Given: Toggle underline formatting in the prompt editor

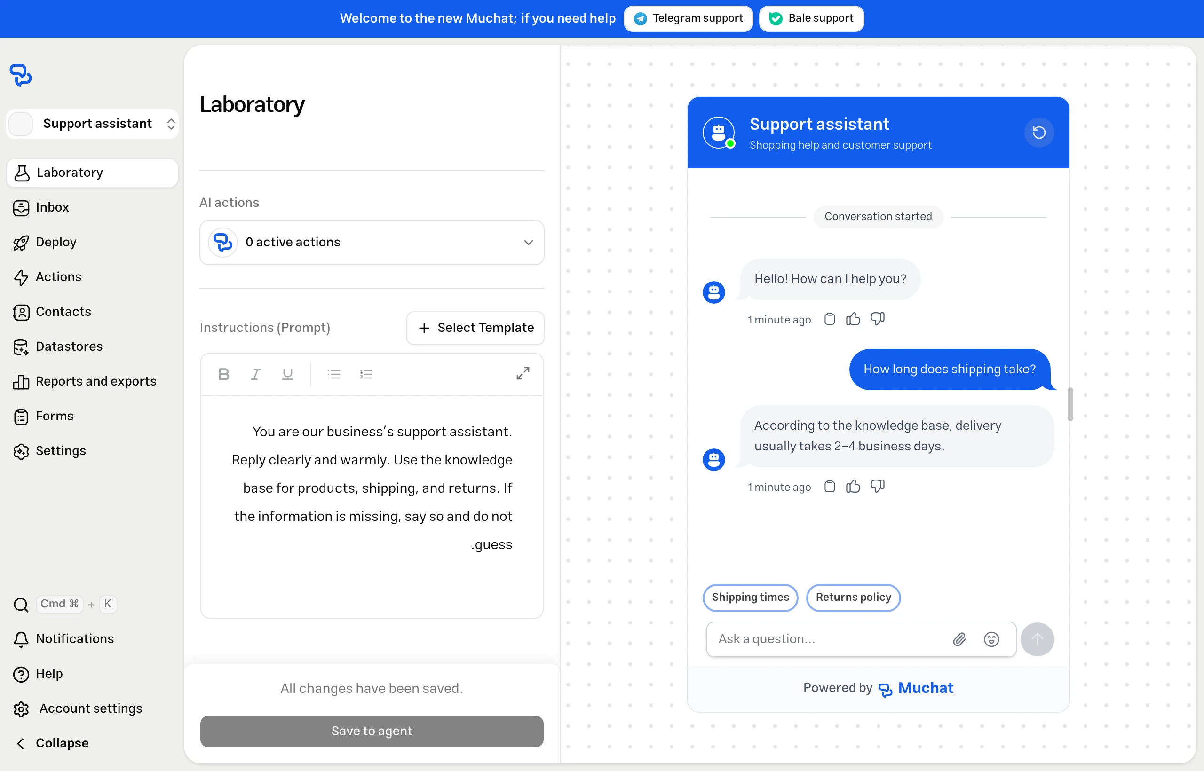Looking at the screenshot, I should [287, 374].
